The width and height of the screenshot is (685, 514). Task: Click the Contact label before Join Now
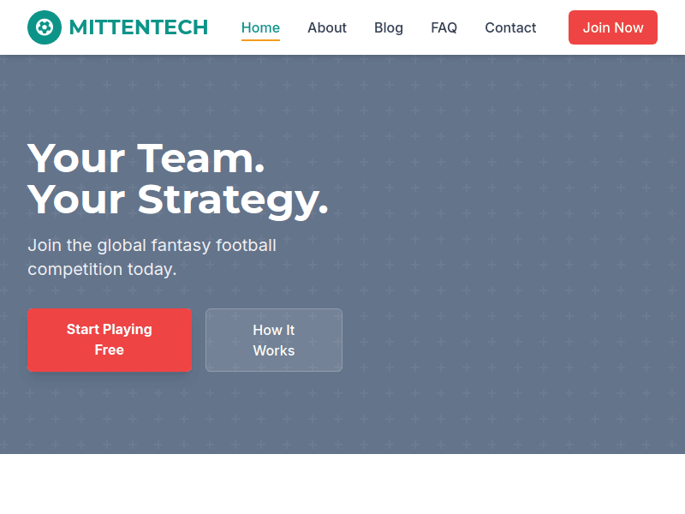[510, 27]
